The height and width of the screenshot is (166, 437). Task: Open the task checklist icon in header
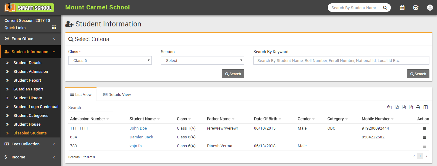pyautogui.click(x=416, y=8)
